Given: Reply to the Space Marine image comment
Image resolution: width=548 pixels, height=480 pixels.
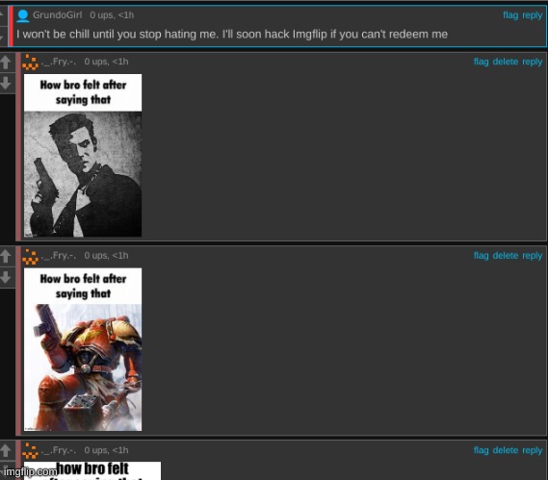Looking at the screenshot, I should pos(532,256).
